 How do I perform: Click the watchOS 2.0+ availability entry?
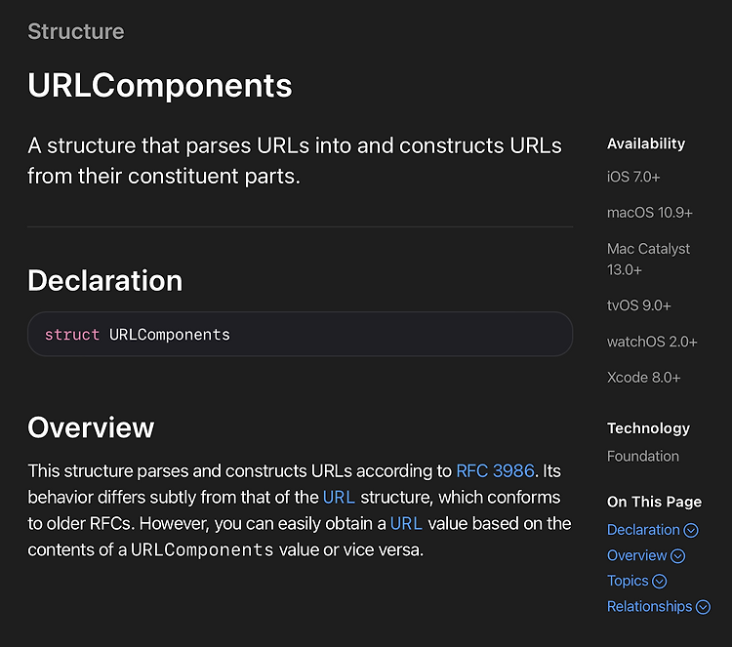click(652, 342)
